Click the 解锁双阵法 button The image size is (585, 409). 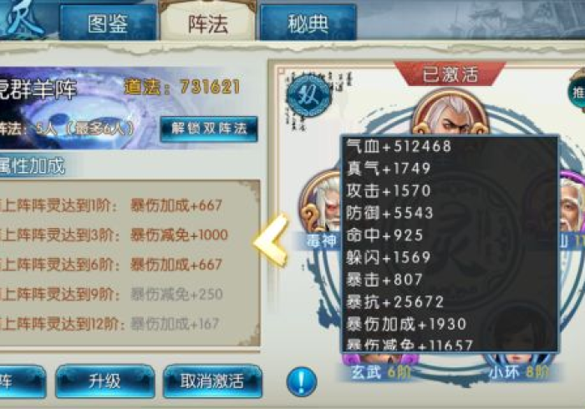[x=209, y=129]
